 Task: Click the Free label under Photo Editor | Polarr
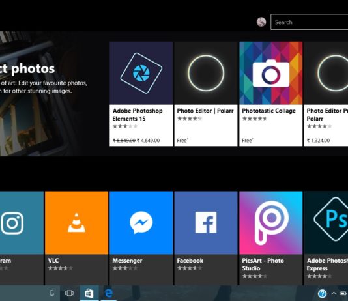pyautogui.click(x=183, y=141)
